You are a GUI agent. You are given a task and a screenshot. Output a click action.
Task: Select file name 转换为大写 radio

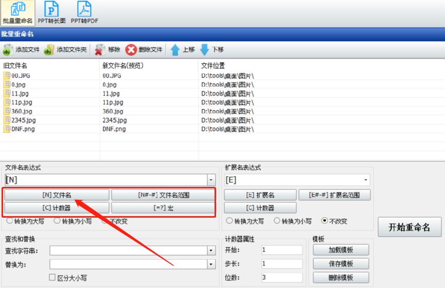tap(10, 221)
